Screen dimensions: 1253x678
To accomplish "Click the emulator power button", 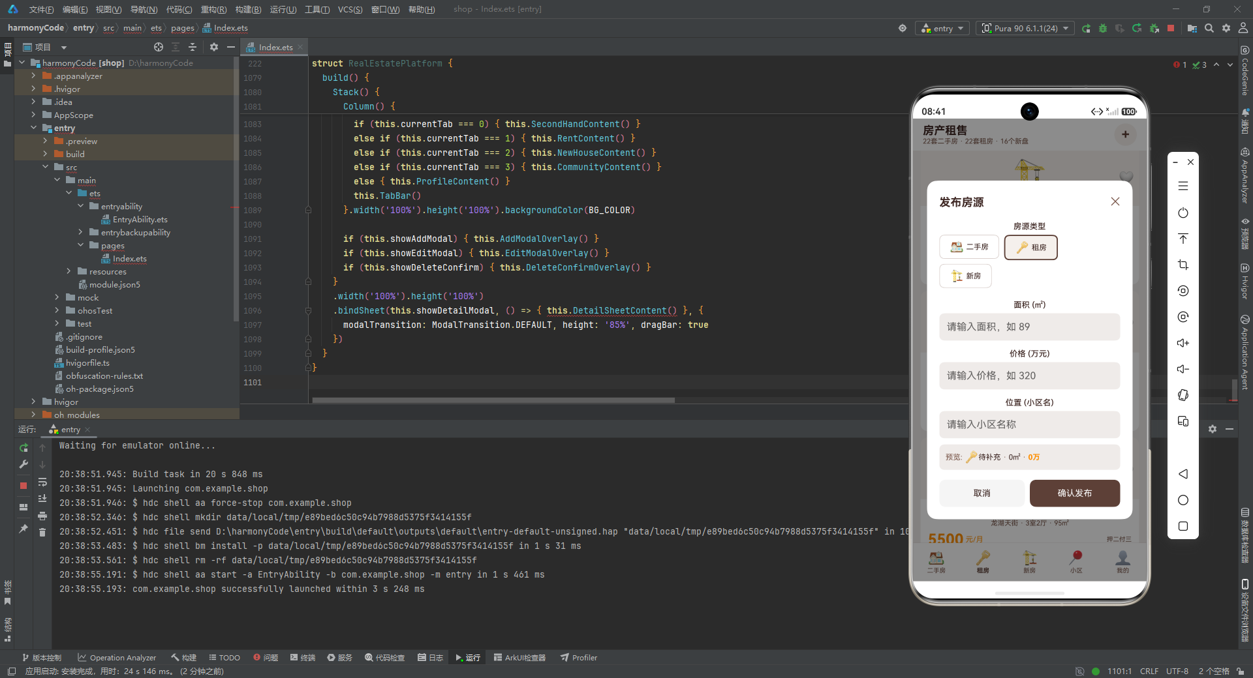I will (x=1183, y=213).
